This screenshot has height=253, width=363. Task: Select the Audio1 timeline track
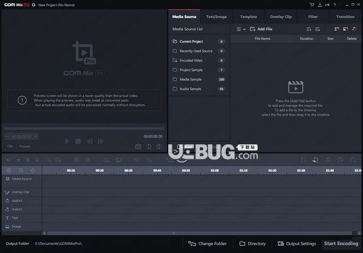[x=22, y=201]
